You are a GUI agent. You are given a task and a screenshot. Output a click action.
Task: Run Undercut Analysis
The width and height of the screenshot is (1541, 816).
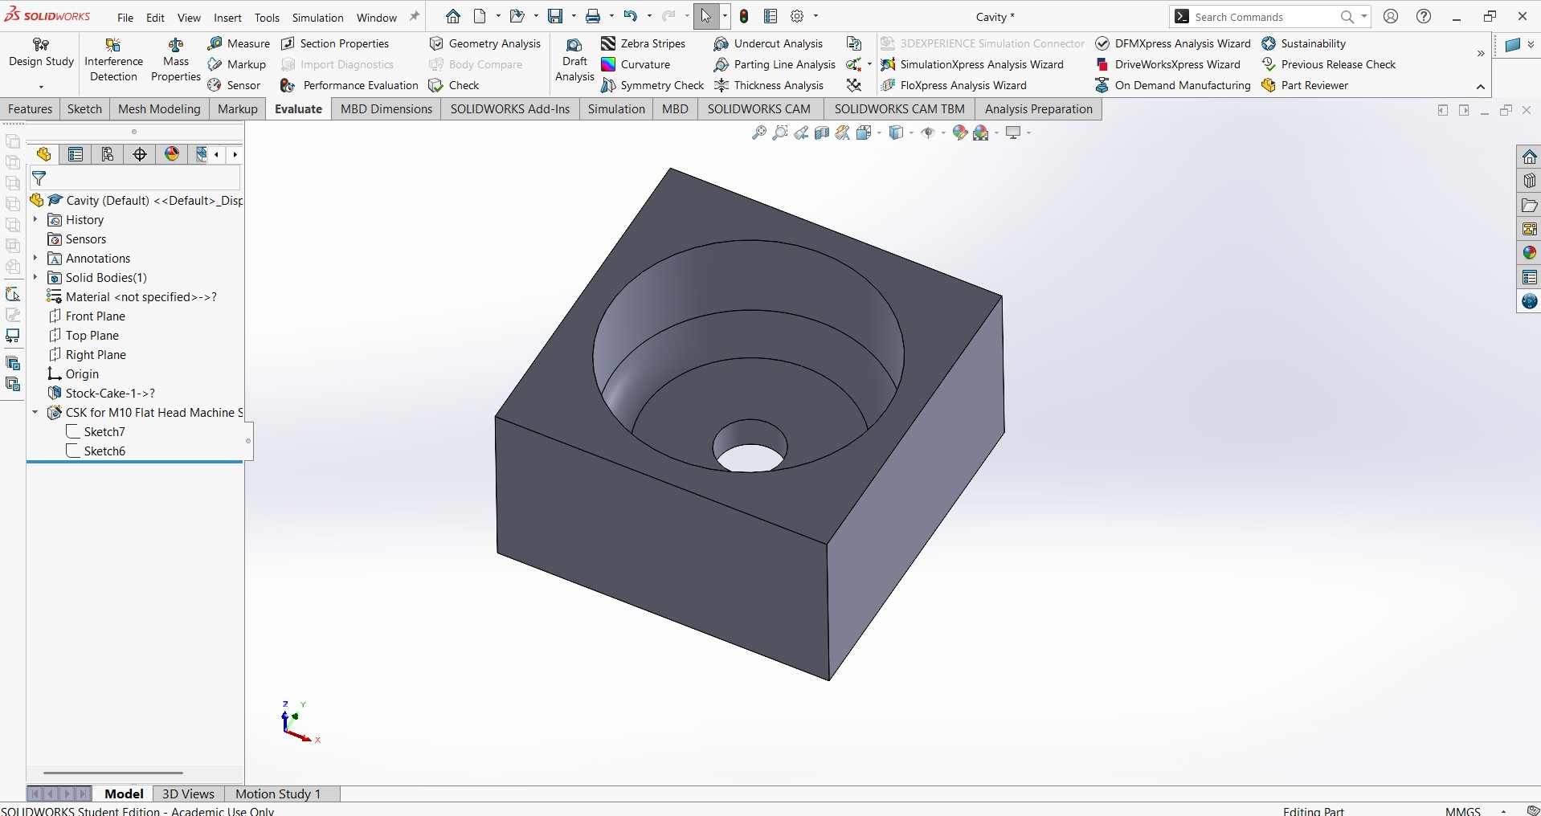768,43
